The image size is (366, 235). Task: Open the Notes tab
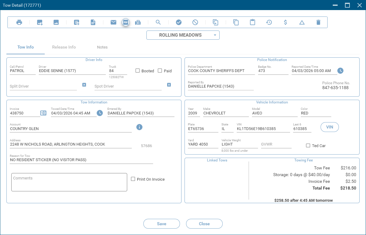102,47
